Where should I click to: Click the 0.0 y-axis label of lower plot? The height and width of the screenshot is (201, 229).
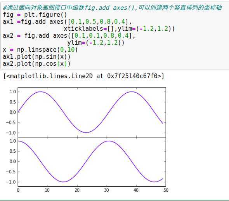(x=12, y=161)
